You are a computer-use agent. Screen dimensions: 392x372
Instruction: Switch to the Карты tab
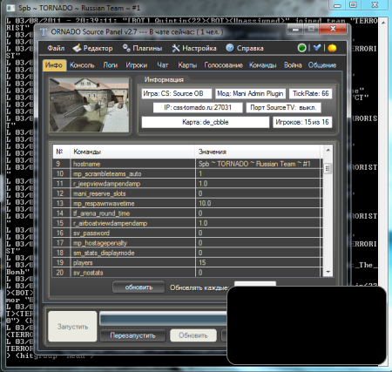(x=187, y=65)
